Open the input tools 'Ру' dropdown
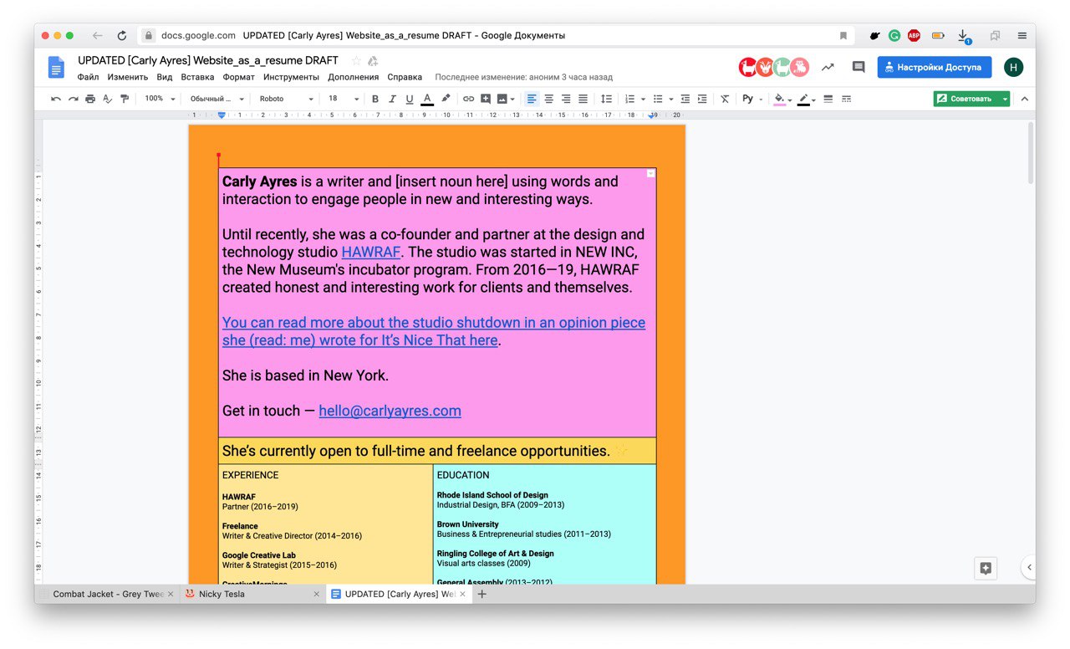 tap(752, 99)
